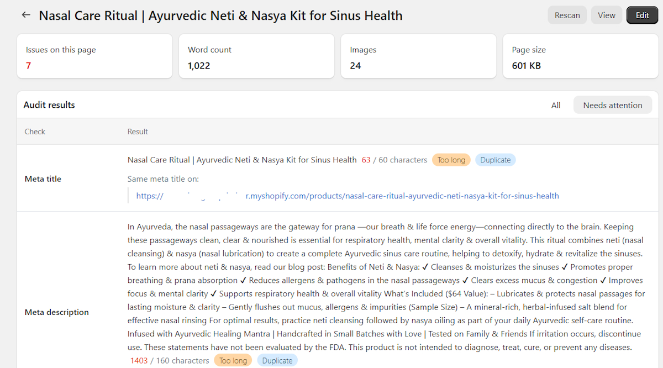
Task: Select the Page size card
Action: coord(581,56)
